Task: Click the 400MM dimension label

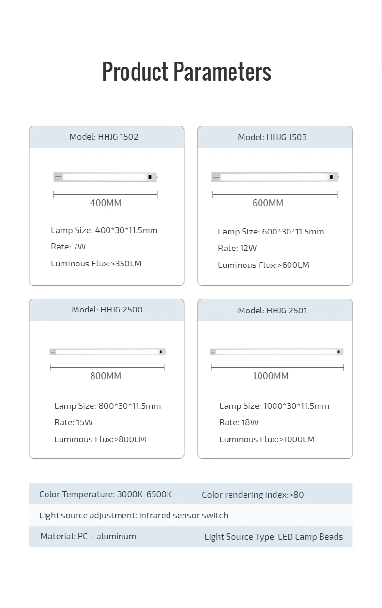Action: (x=106, y=203)
